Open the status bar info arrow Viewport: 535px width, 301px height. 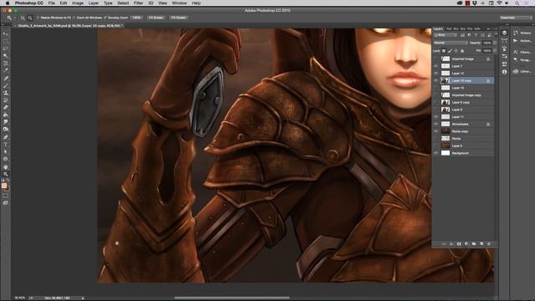click(x=83, y=298)
